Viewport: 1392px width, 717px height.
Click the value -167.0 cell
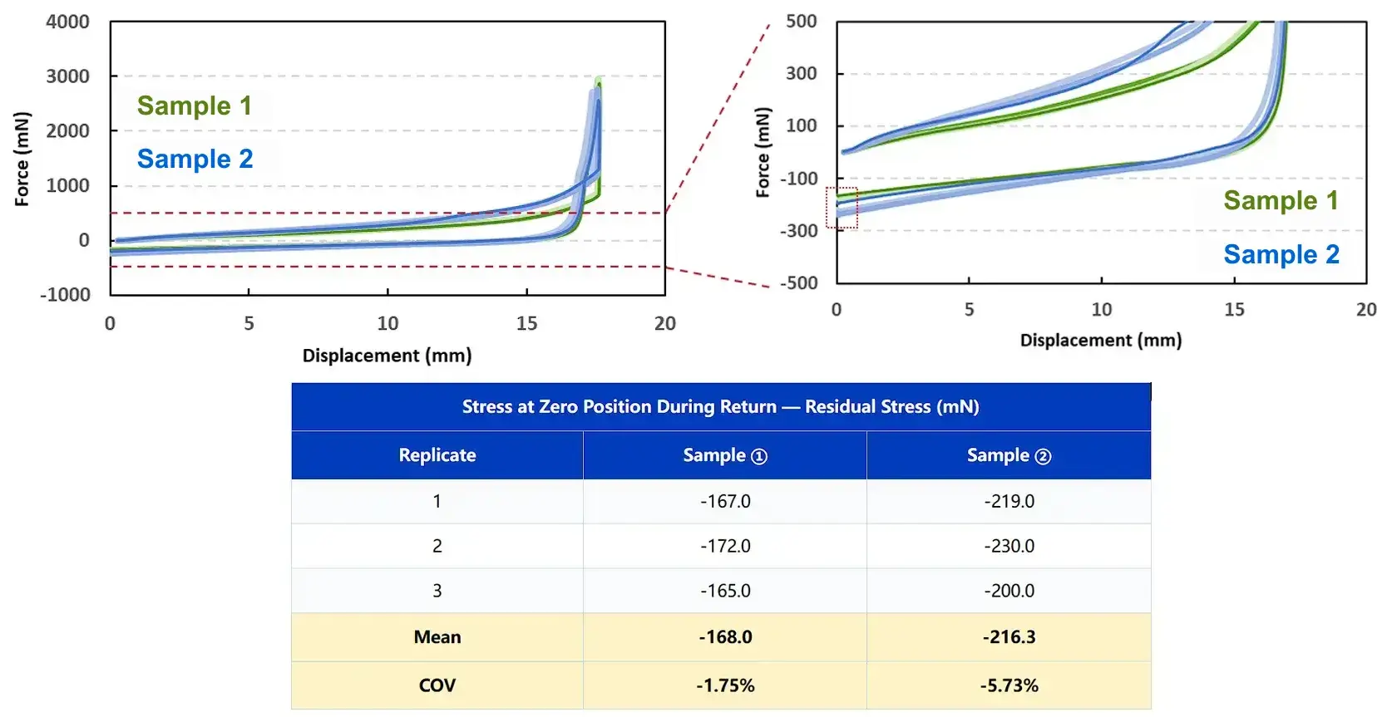pyautogui.click(x=725, y=502)
